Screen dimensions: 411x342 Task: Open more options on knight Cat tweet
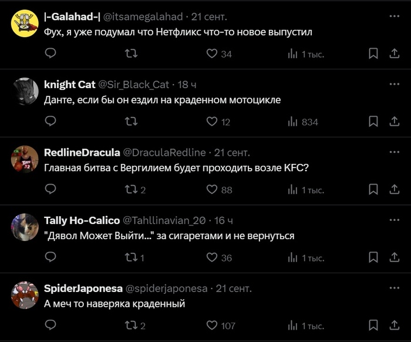point(395,84)
